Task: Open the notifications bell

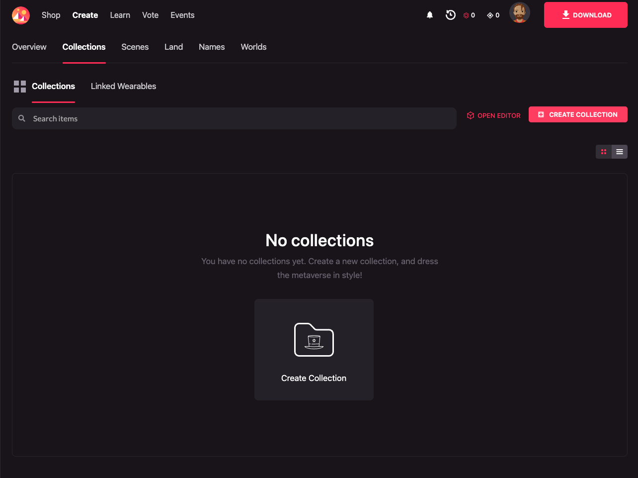Action: tap(430, 15)
